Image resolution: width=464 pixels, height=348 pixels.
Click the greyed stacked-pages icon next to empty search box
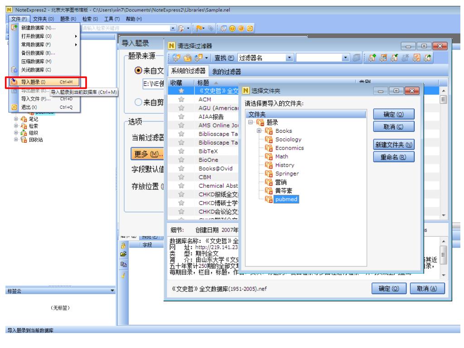click(x=357, y=58)
